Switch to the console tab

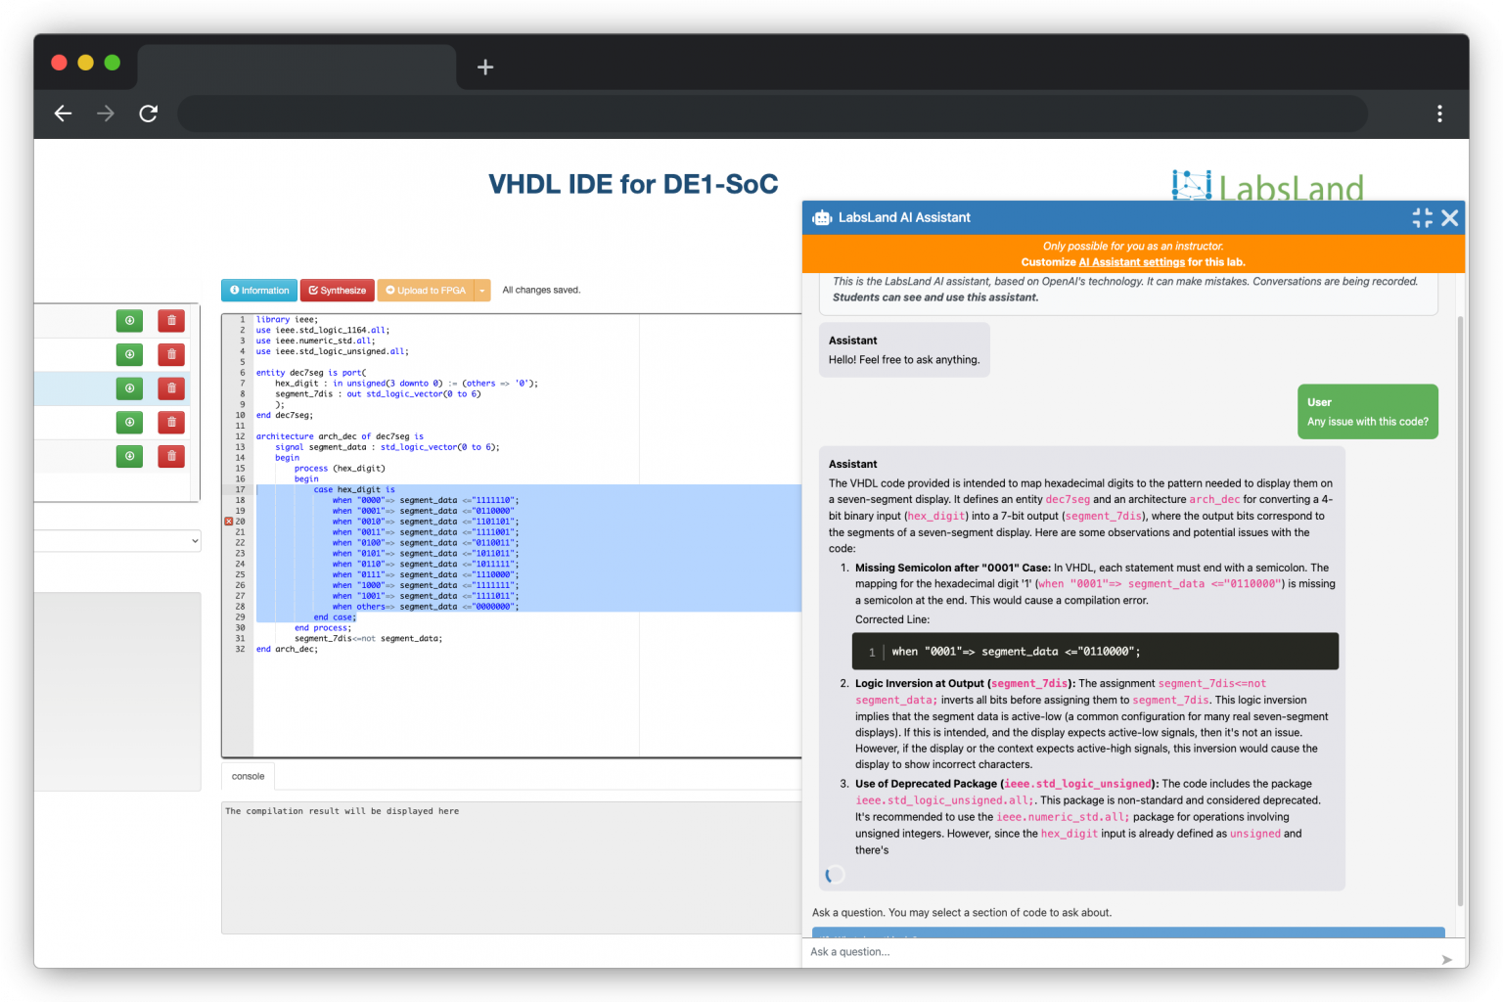(x=248, y=777)
